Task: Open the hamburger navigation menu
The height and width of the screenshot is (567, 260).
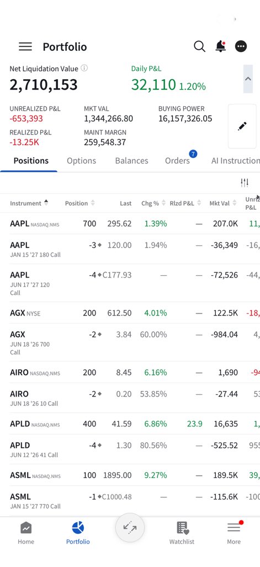Action: coord(25,47)
